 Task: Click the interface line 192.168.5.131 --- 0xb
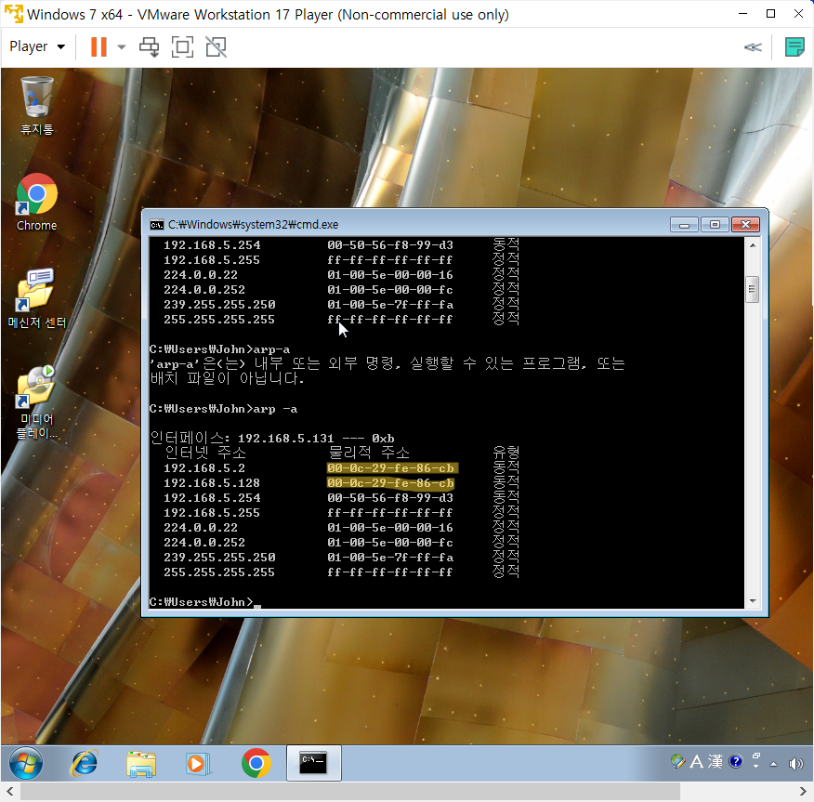coord(272,438)
